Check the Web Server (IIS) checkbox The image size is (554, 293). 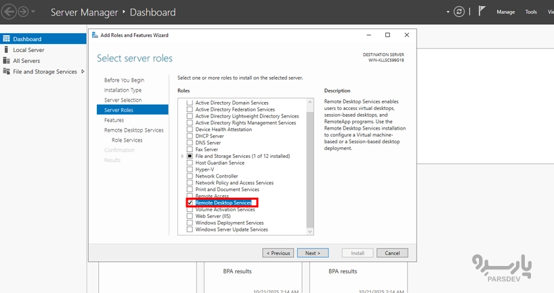190,216
